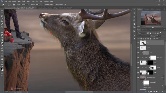Screen dimensions: 166x93
Task: Select the Eyedropper tool
Action: [2, 24]
